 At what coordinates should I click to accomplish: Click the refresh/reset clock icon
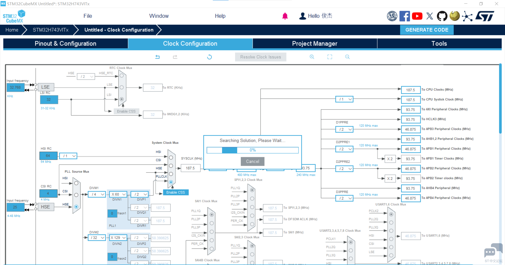point(209,57)
